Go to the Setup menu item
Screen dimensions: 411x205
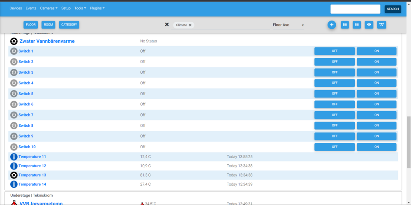(66, 8)
